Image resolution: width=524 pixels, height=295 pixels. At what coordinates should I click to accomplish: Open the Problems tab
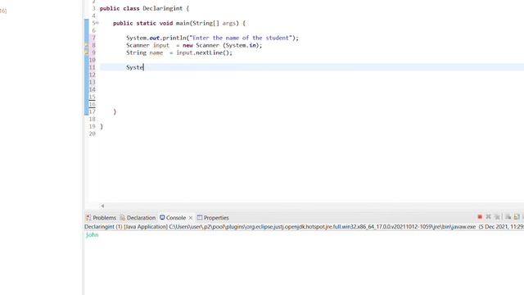[101, 218]
